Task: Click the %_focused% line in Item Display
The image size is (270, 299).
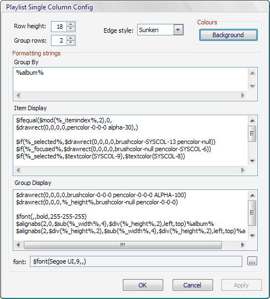Action: [113, 149]
